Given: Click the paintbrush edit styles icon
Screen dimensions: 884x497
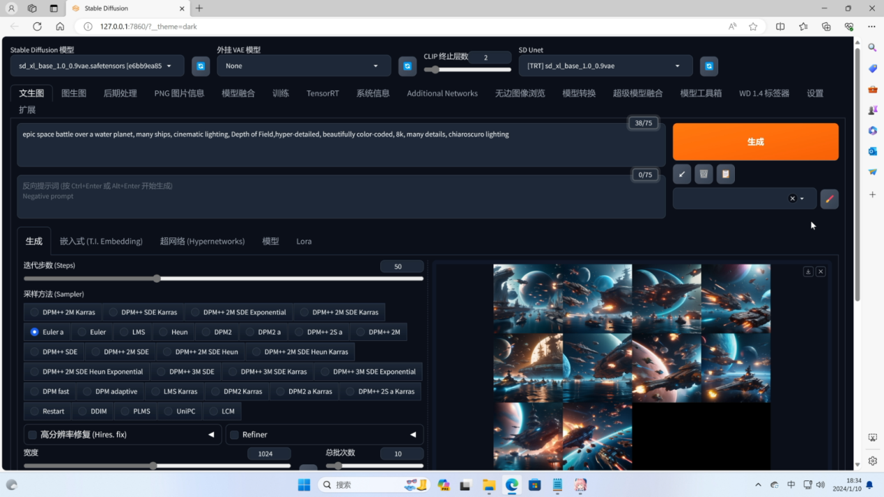Looking at the screenshot, I should pos(829,199).
